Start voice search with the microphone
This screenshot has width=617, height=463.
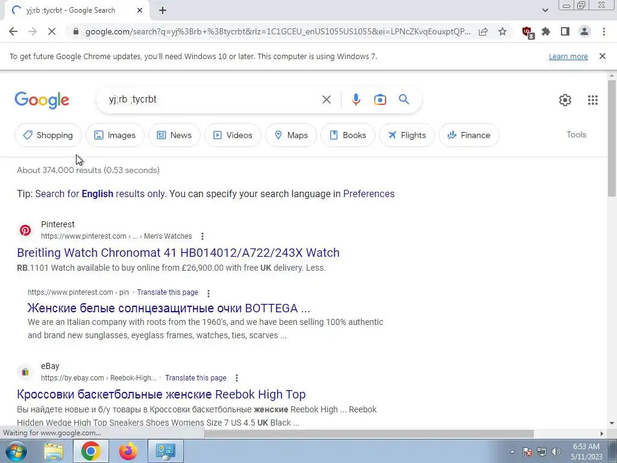[356, 99]
